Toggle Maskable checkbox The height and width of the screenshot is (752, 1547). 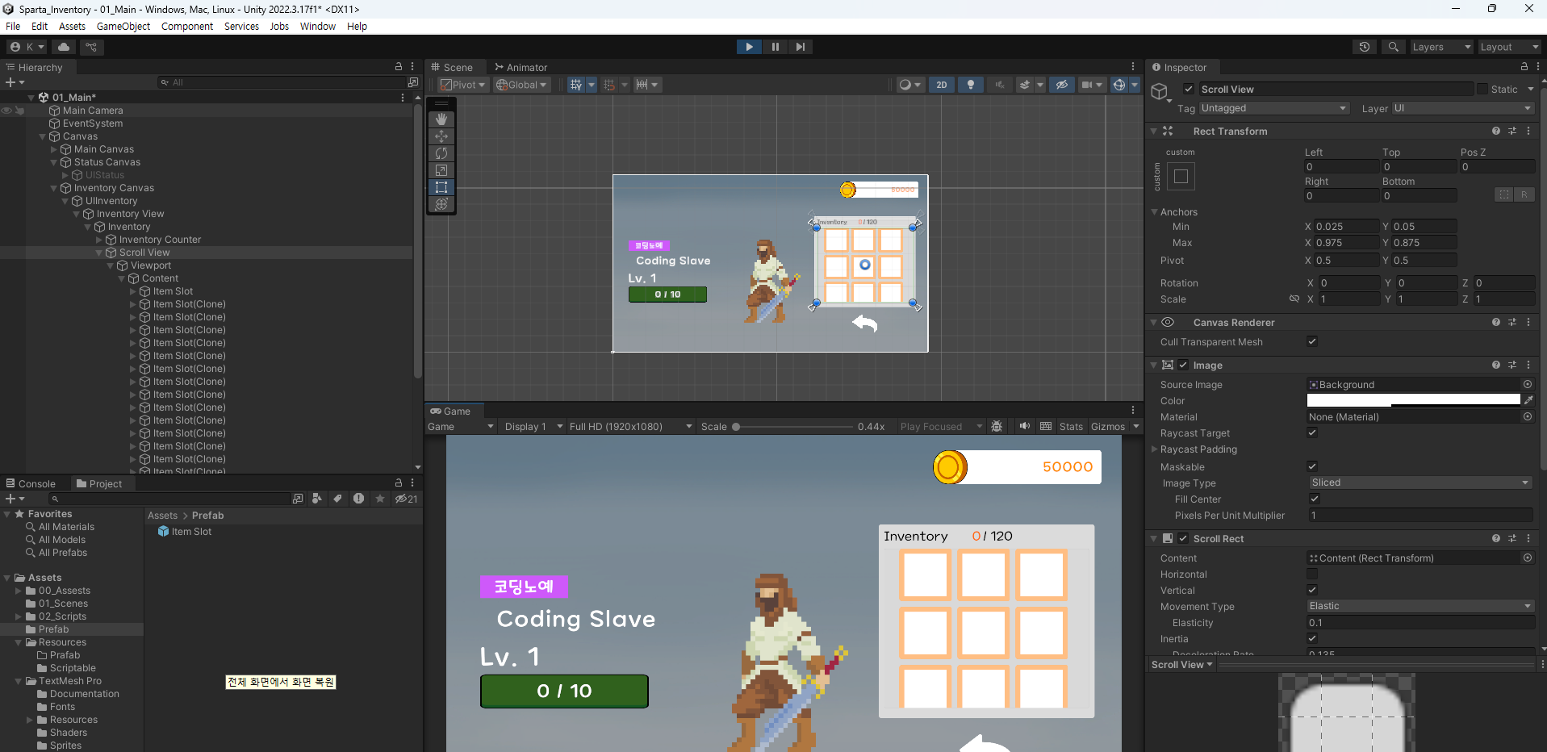1312,466
